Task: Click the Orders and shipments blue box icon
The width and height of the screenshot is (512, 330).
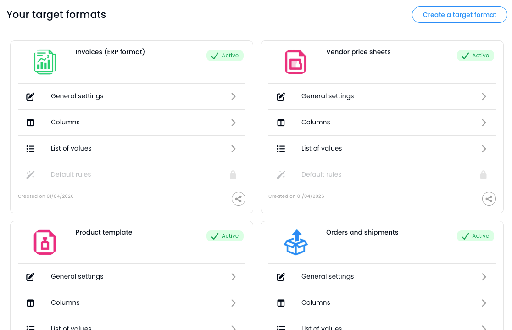Action: click(x=295, y=242)
